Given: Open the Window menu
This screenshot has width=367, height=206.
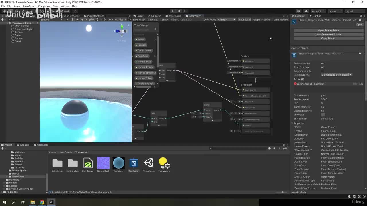Looking at the screenshot, I should [x=65, y=6].
